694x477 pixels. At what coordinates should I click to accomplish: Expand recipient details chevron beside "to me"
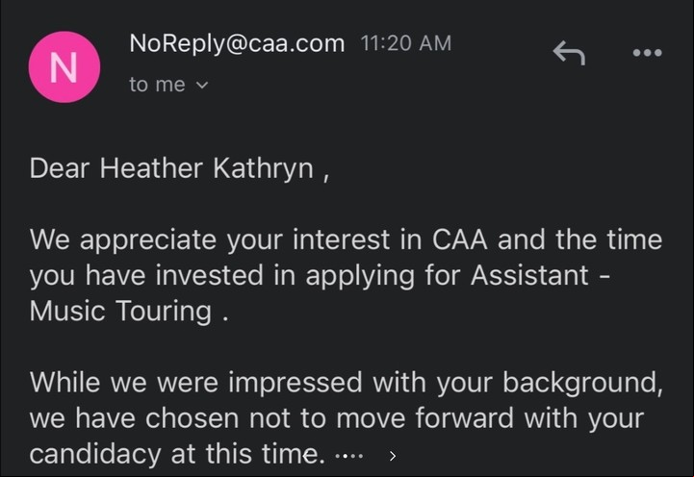coord(202,85)
